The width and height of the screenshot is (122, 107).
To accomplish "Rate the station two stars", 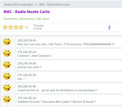I will [10, 27].
